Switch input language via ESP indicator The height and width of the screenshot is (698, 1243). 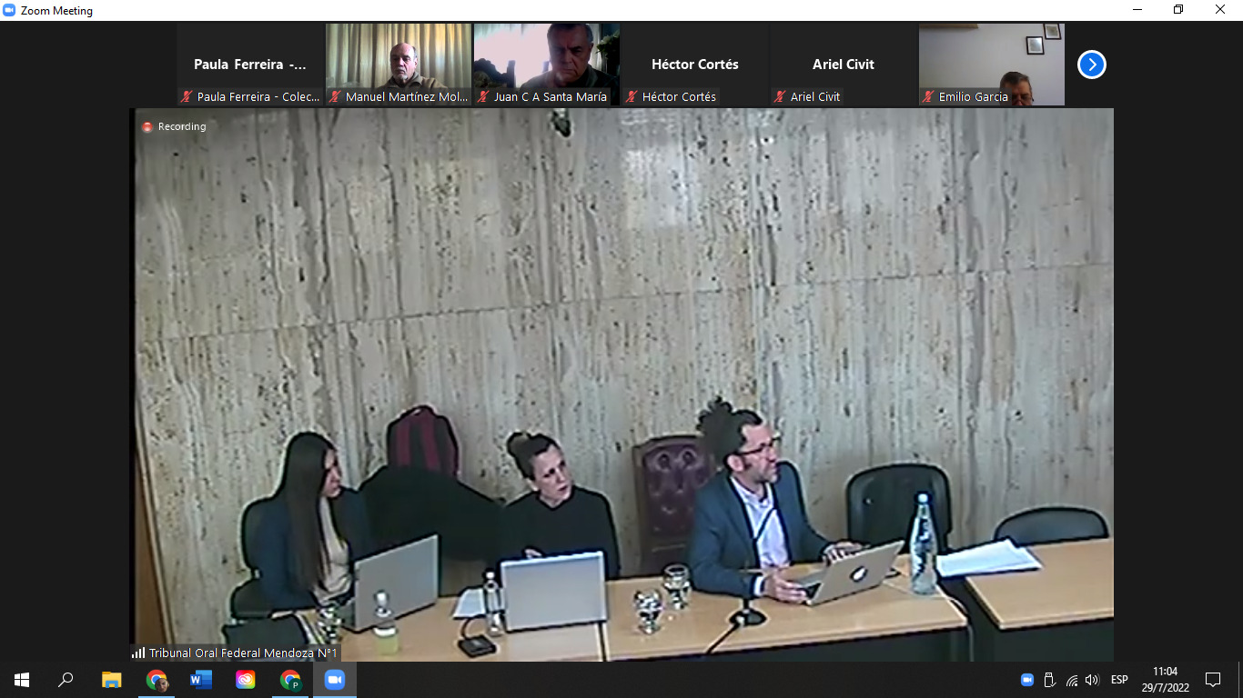1119,680
